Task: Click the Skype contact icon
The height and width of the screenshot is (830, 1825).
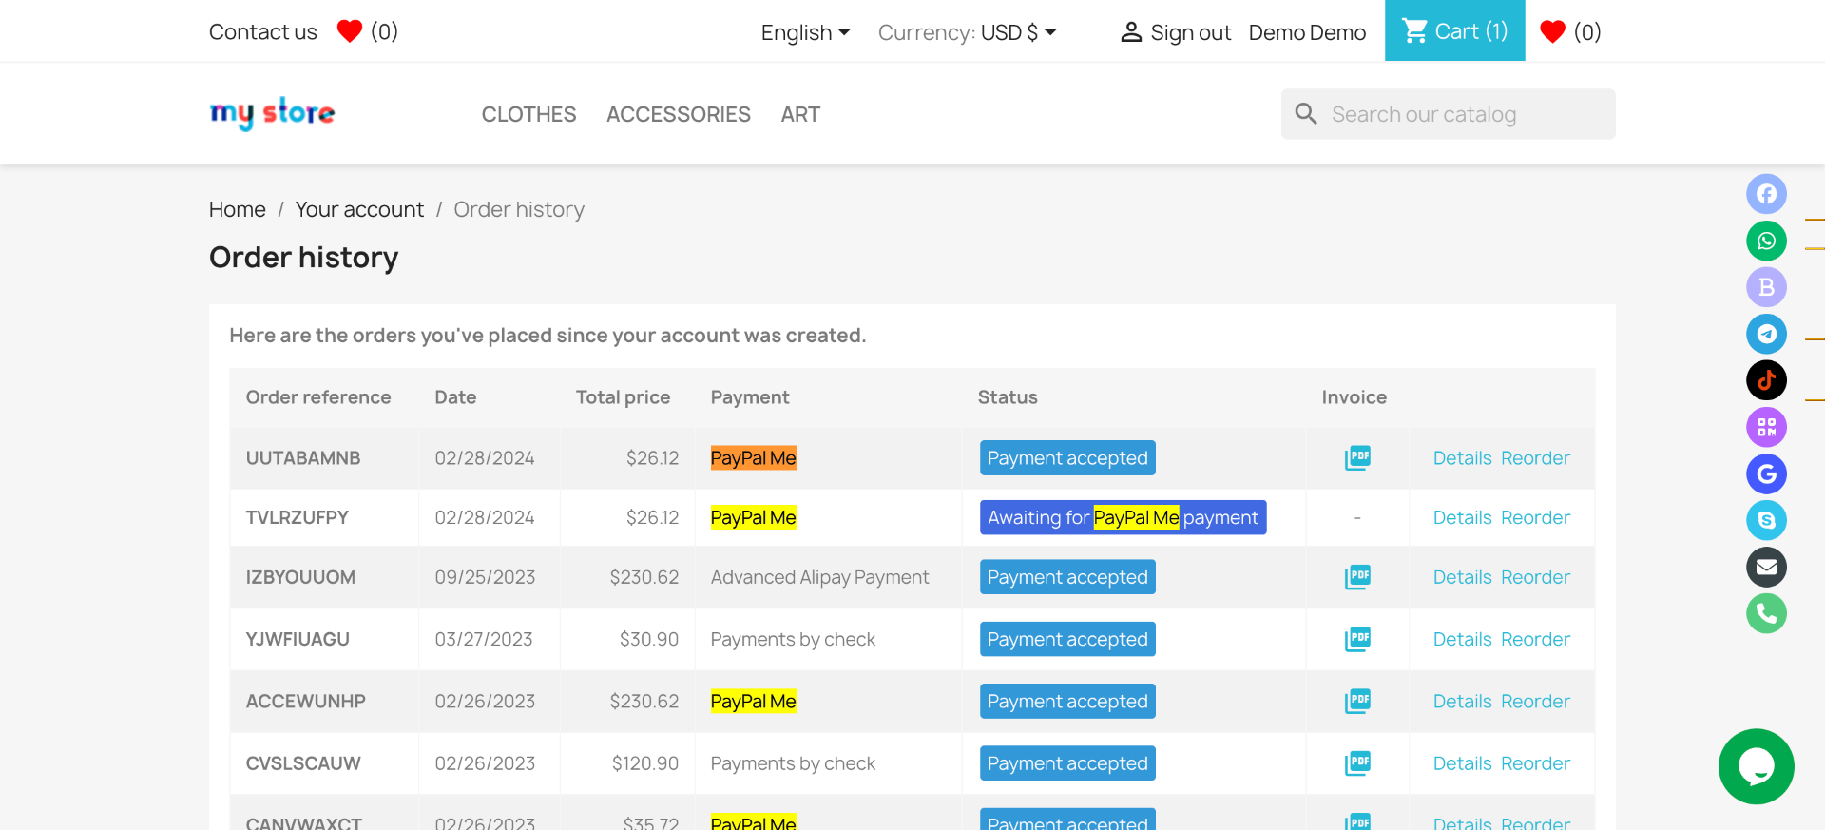Action: point(1766,520)
